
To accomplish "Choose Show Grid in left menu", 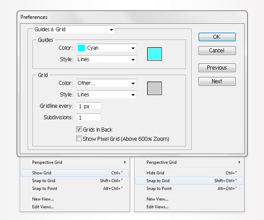I will pos(75,173).
